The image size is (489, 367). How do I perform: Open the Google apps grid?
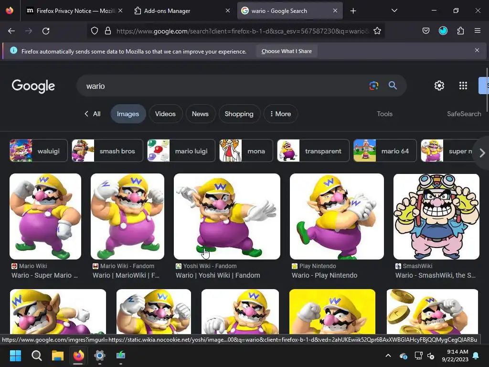(x=463, y=86)
